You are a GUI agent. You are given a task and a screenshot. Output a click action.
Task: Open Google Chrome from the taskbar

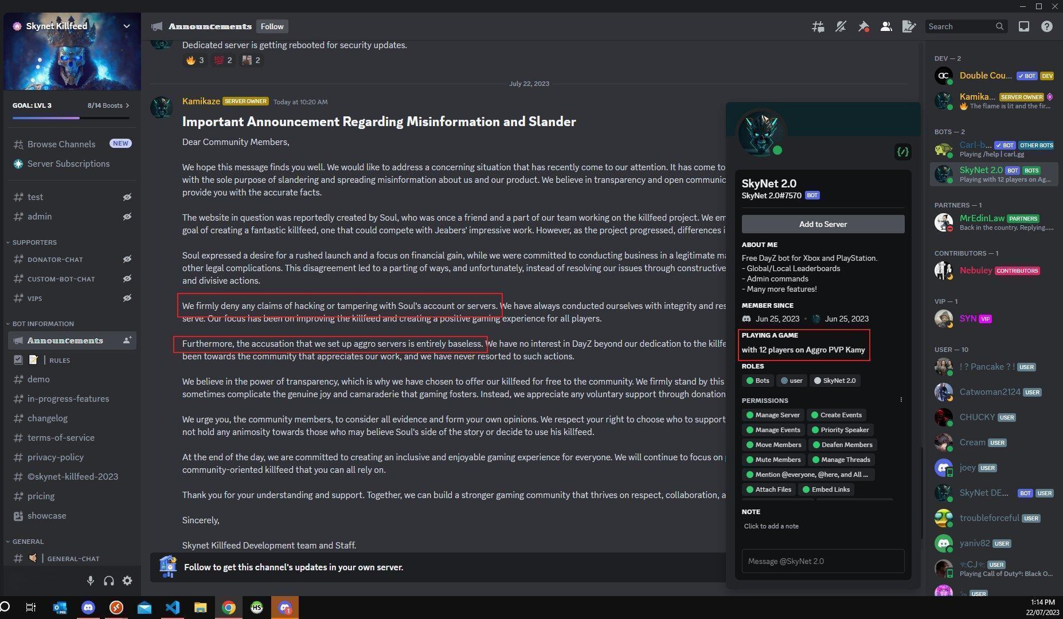click(229, 608)
